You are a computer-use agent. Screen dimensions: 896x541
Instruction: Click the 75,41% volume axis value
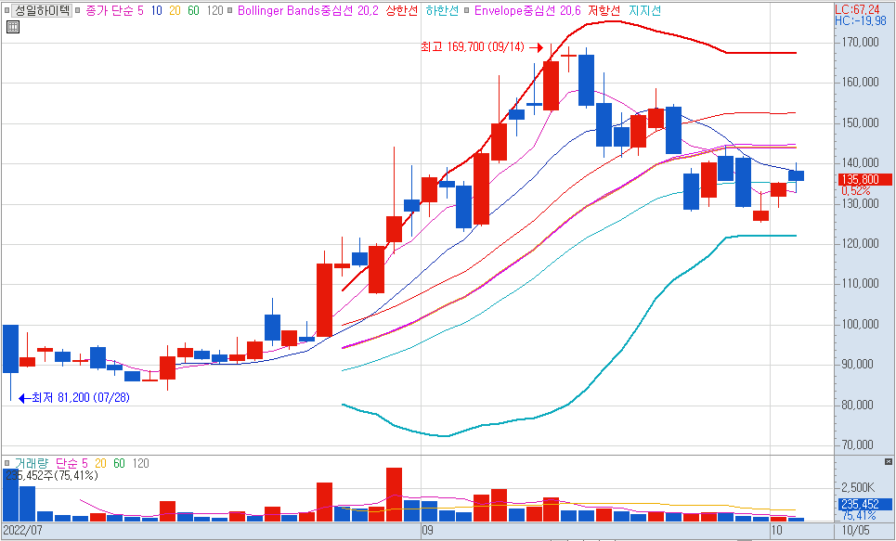pyautogui.click(x=858, y=516)
